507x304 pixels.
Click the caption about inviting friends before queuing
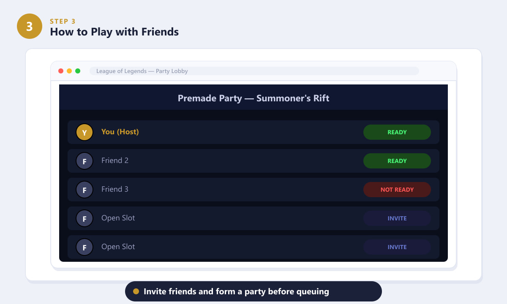click(236, 291)
